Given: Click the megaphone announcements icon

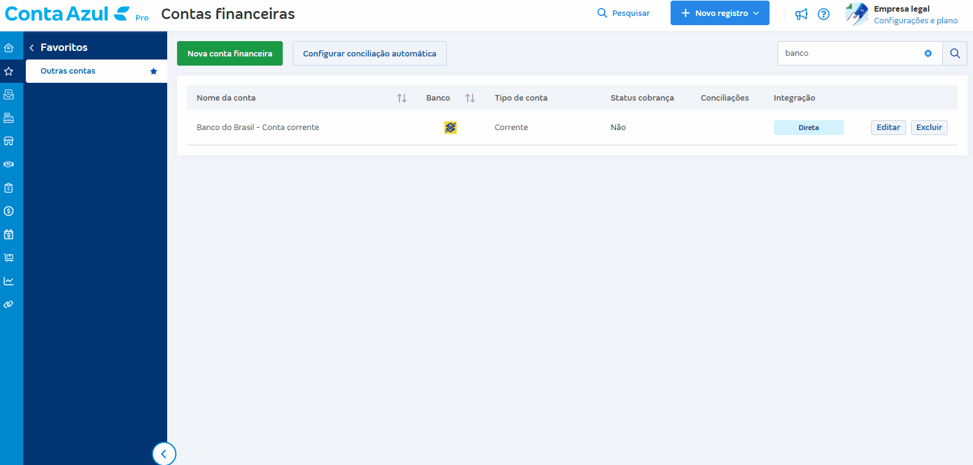Looking at the screenshot, I should (x=801, y=14).
